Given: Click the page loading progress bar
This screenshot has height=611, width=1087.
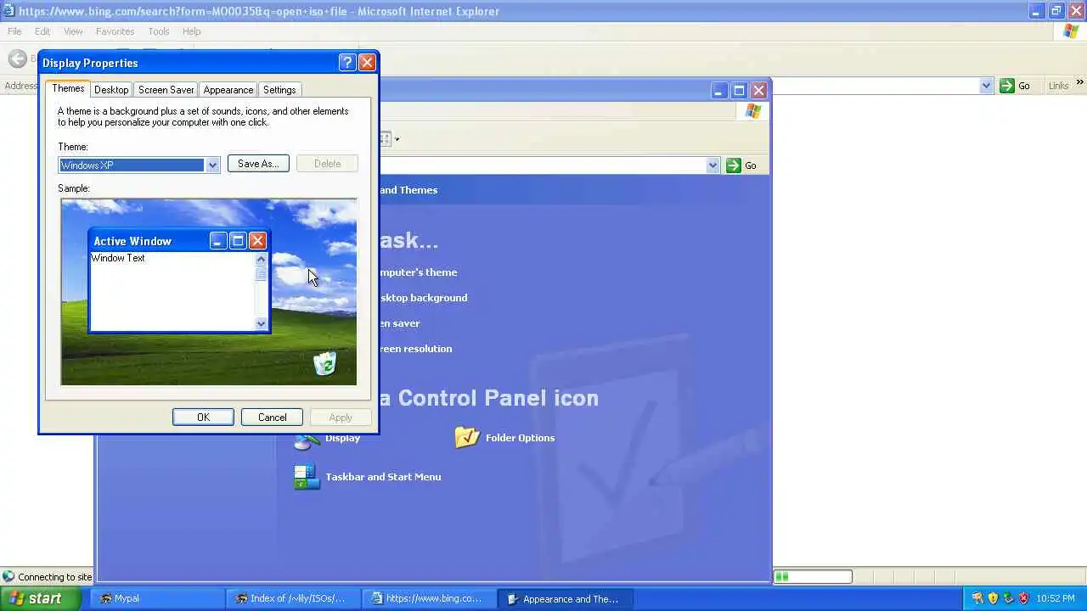Looking at the screenshot, I should coord(813,577).
